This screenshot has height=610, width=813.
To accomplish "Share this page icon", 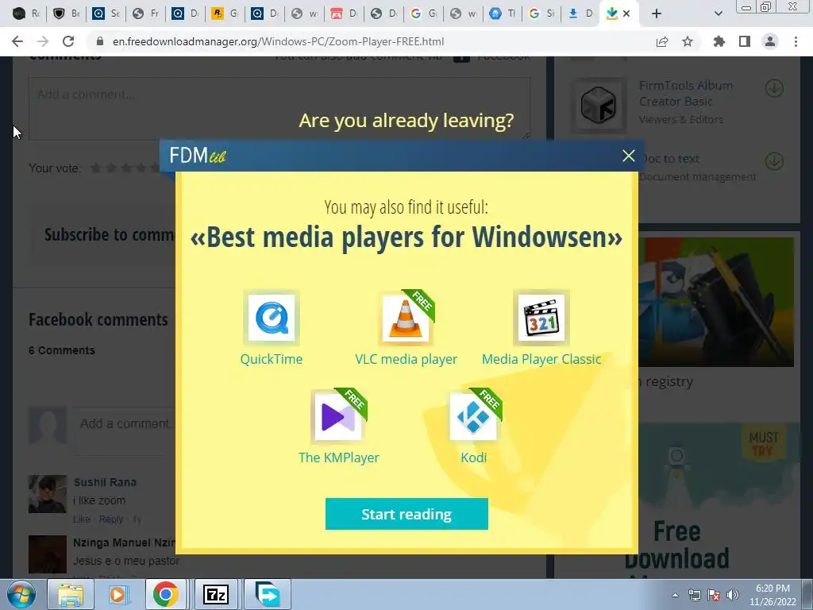I will (x=662, y=41).
